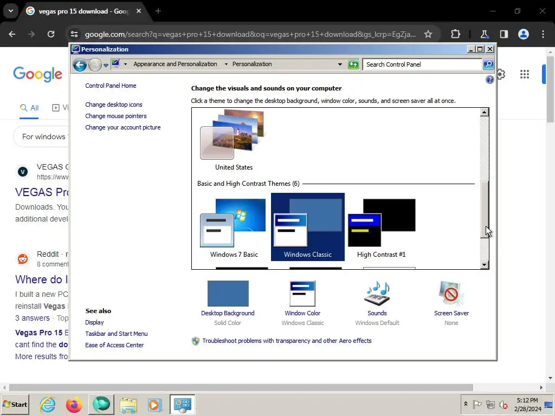Screen dimensions: 555x416
Task: Click the Google logo
Action: 38,74
